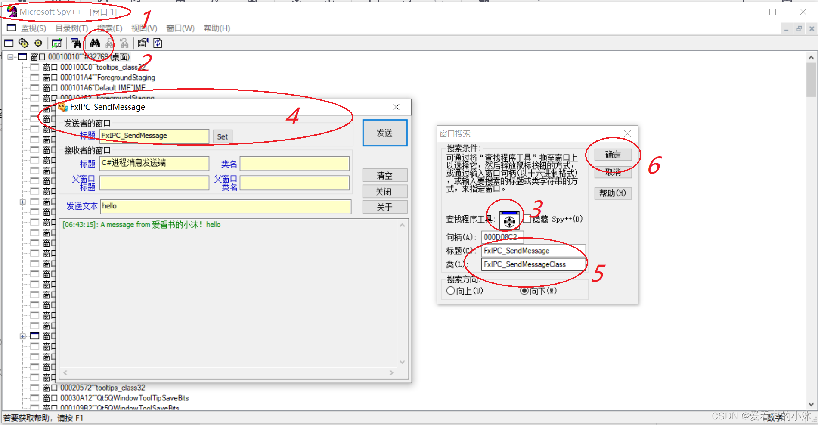This screenshot has width=818, height=425.
Task: Click the Processes toolbar icon with two gears
Action: point(24,43)
